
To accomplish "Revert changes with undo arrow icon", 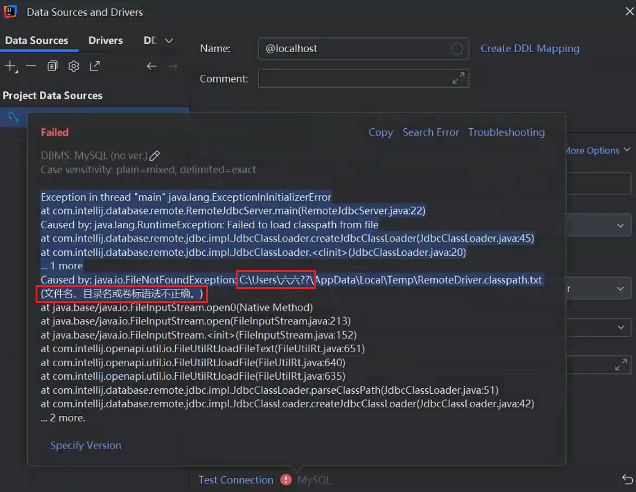I will tap(627, 480).
